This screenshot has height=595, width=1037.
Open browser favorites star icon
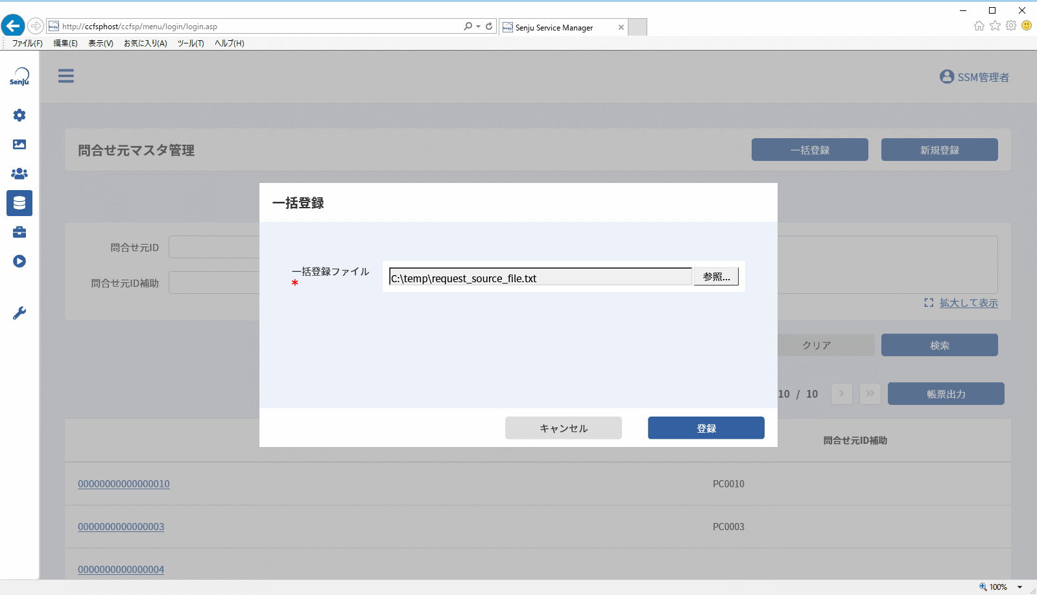(x=995, y=25)
